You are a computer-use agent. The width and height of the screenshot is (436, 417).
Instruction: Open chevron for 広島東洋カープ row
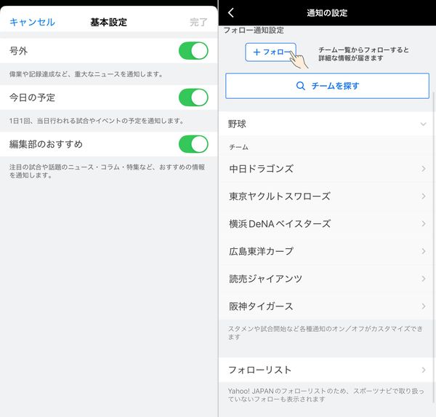(x=424, y=251)
